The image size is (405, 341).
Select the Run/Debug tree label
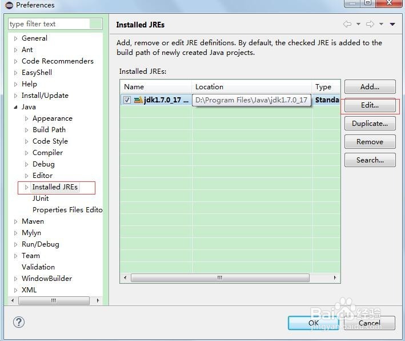[41, 244]
